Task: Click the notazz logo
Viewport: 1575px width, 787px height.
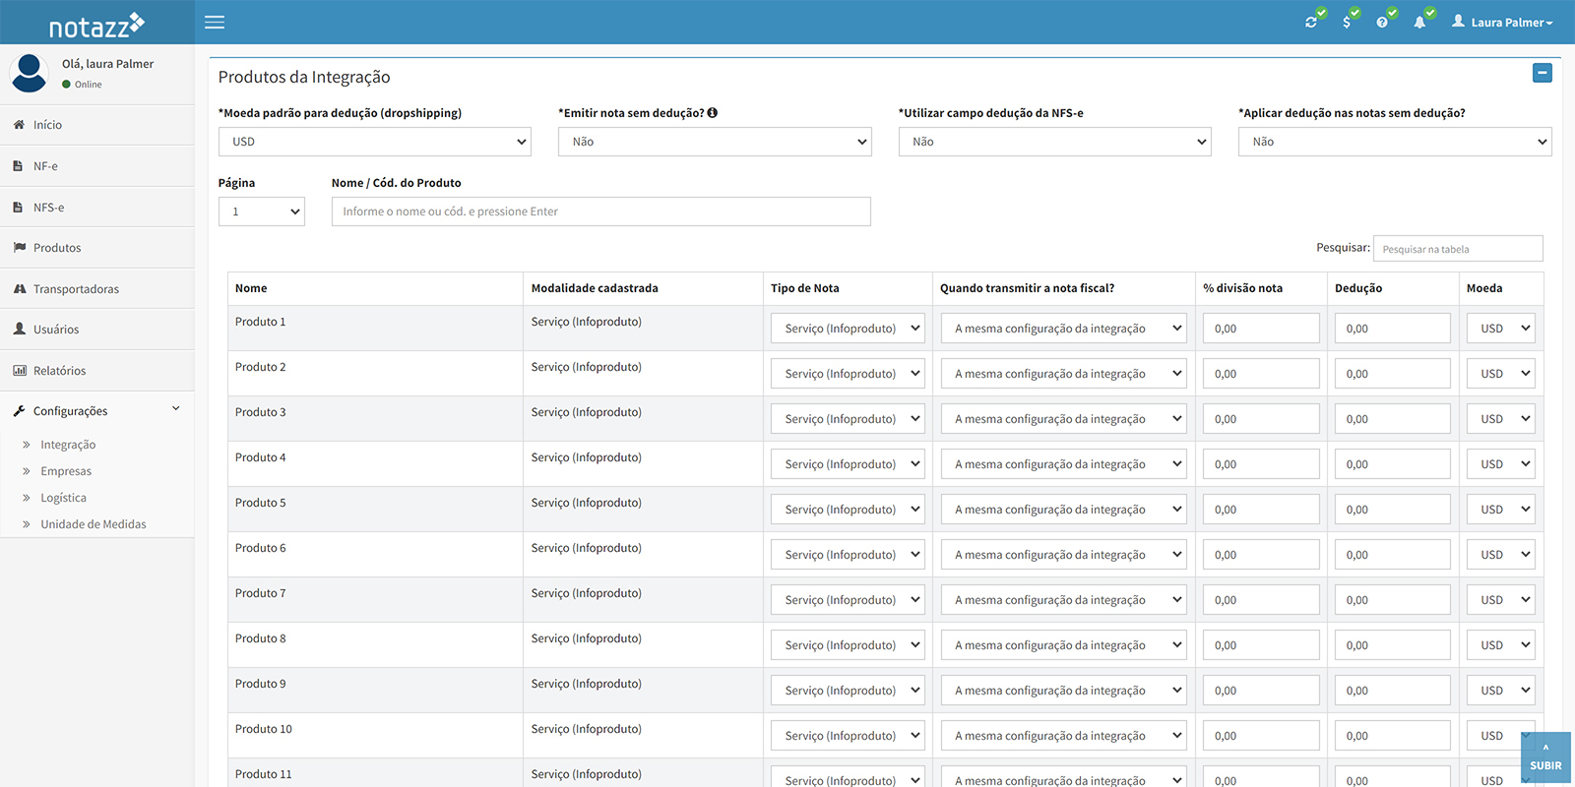Action: point(96,26)
